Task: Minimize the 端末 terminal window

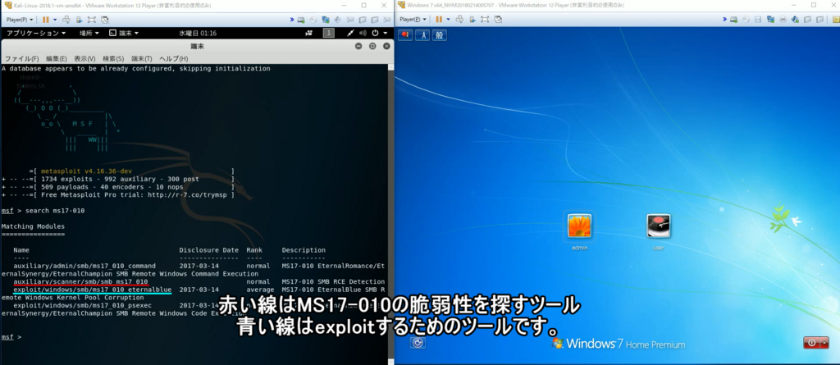Action: pyautogui.click(x=359, y=47)
